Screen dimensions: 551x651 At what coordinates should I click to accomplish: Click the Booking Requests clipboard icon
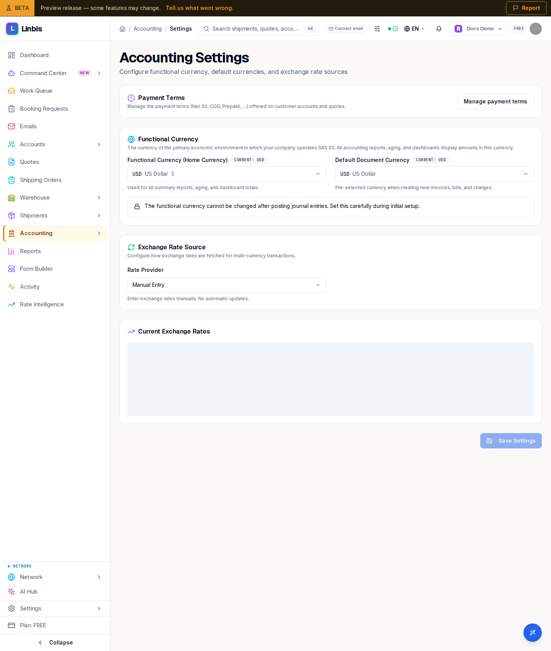[11, 109]
